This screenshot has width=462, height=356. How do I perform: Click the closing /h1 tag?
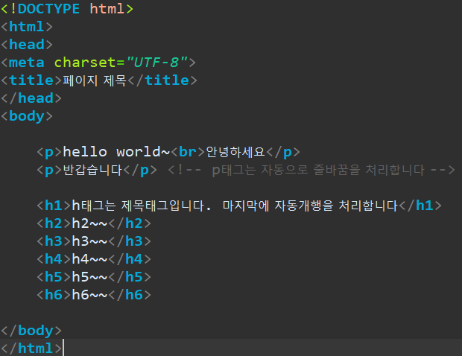tap(420, 206)
